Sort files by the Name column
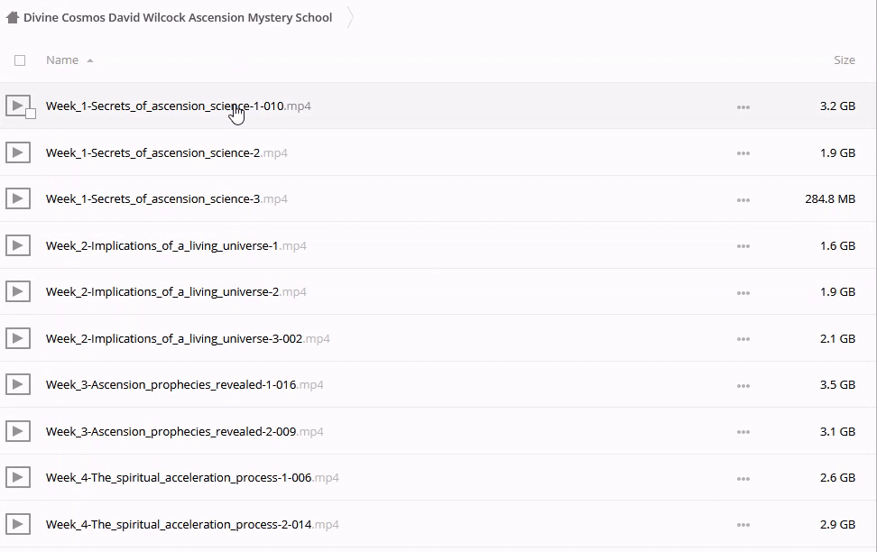This screenshot has width=877, height=552. point(62,60)
